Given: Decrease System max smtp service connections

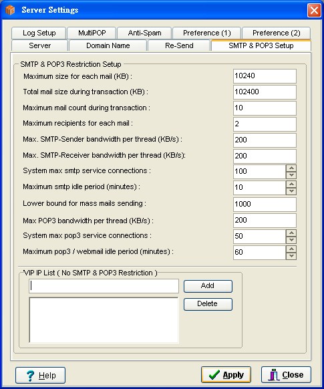Looking at the screenshot, I should coord(291,175).
